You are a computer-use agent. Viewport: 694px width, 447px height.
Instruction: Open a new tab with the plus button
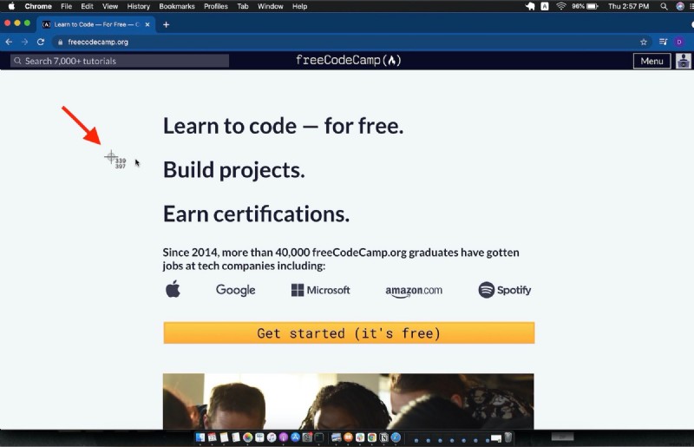(166, 25)
